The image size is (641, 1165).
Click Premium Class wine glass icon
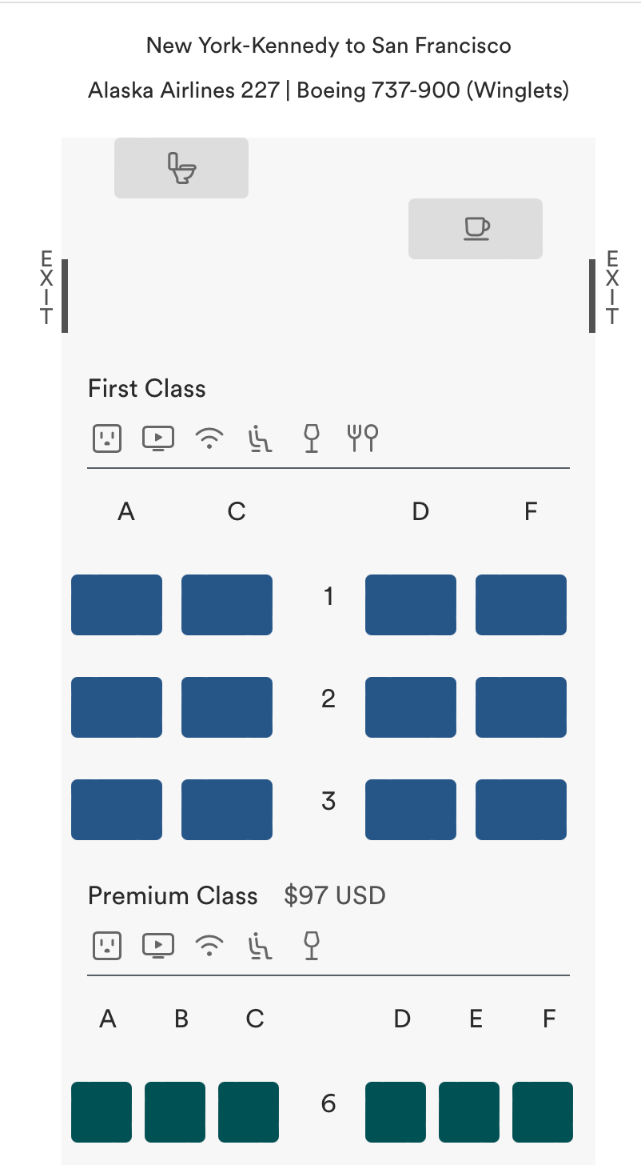point(312,946)
